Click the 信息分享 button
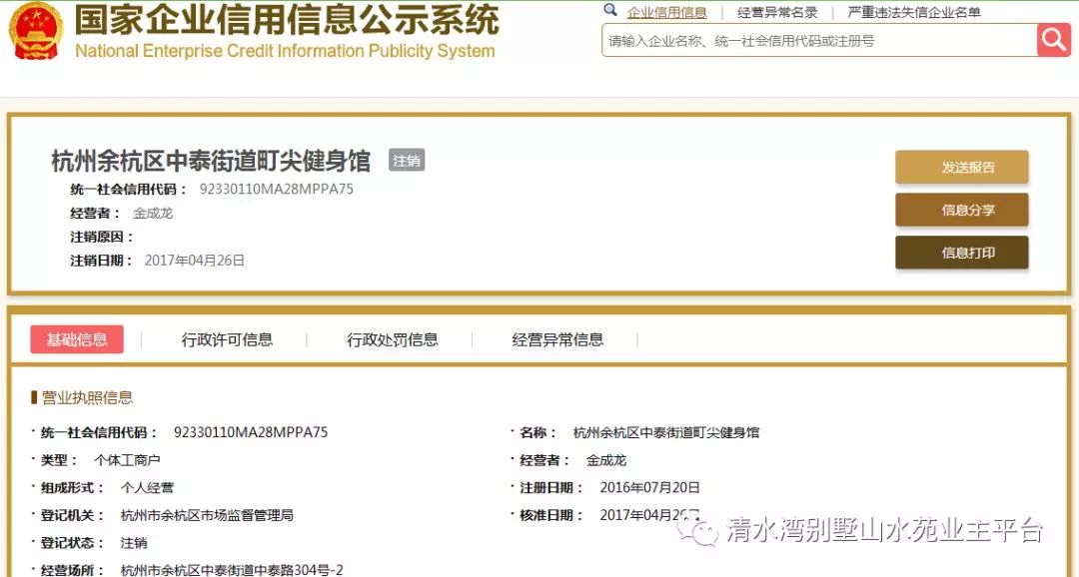This screenshot has width=1079, height=577. [962, 210]
